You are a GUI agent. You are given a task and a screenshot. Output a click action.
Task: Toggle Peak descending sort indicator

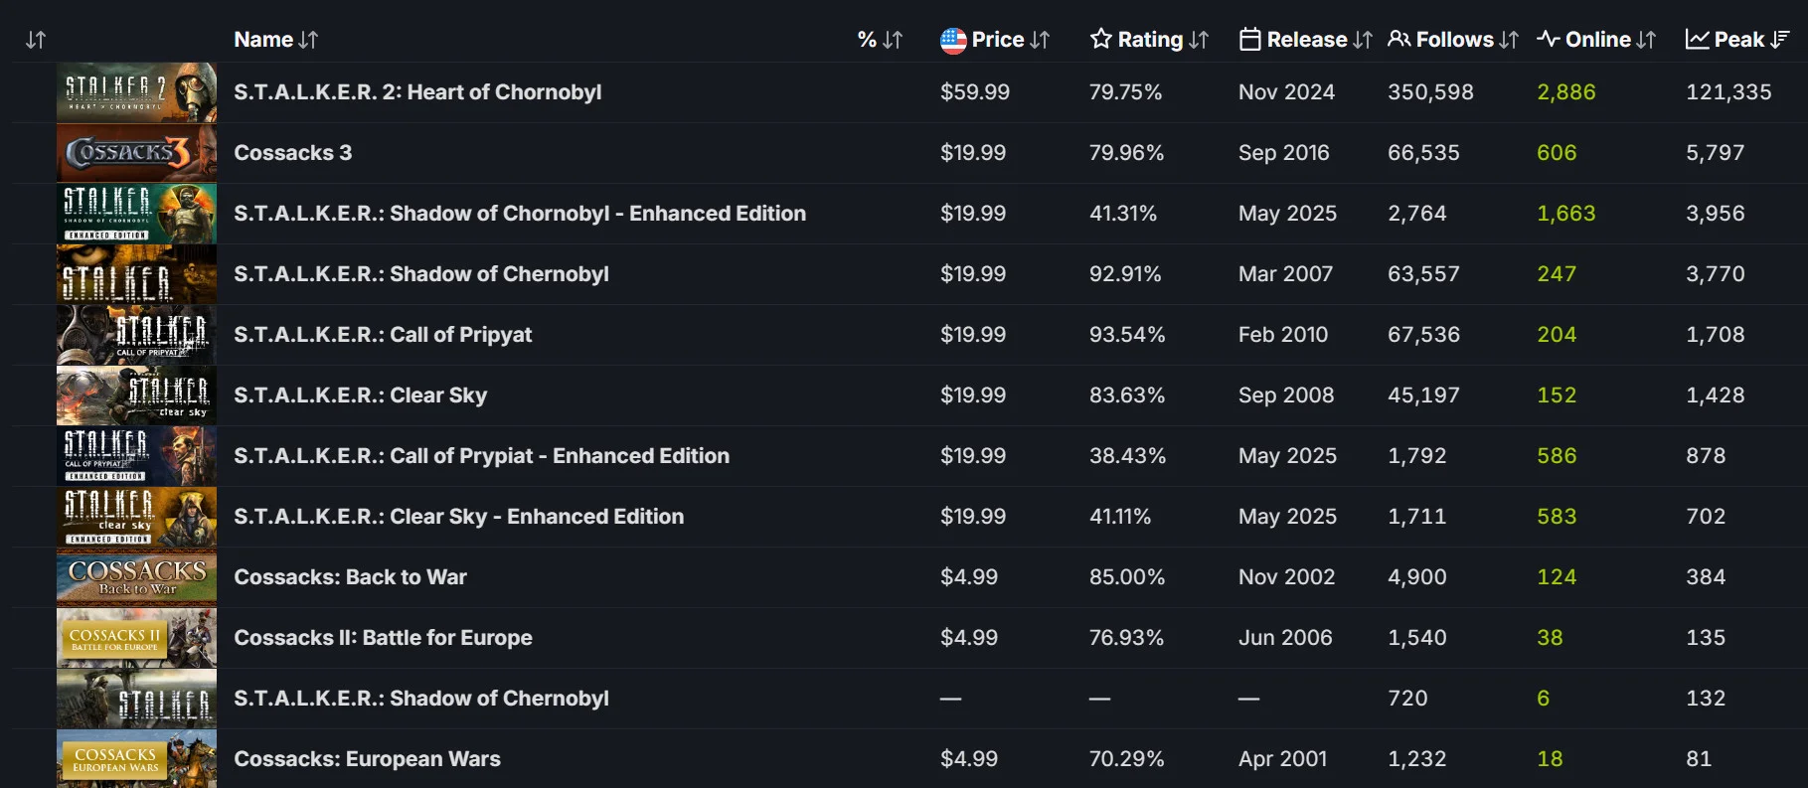coord(1779,40)
